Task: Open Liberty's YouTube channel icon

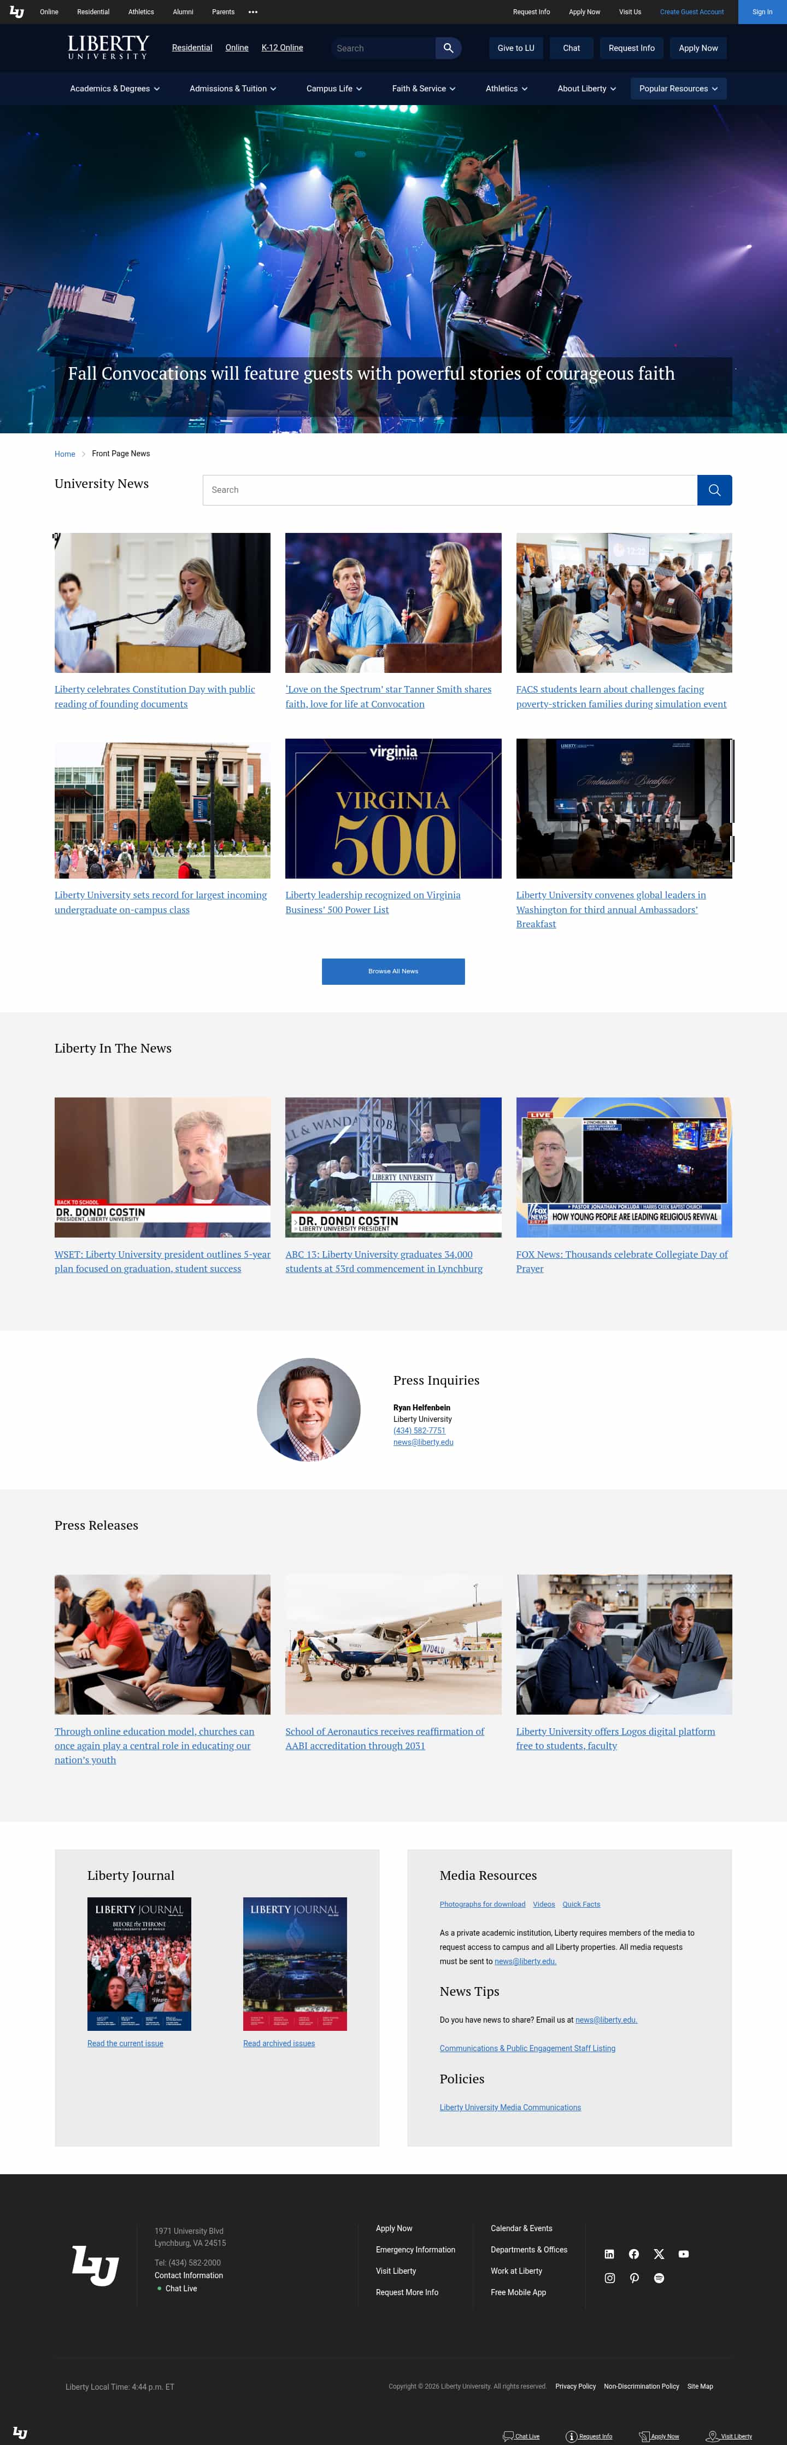Action: tap(684, 2254)
